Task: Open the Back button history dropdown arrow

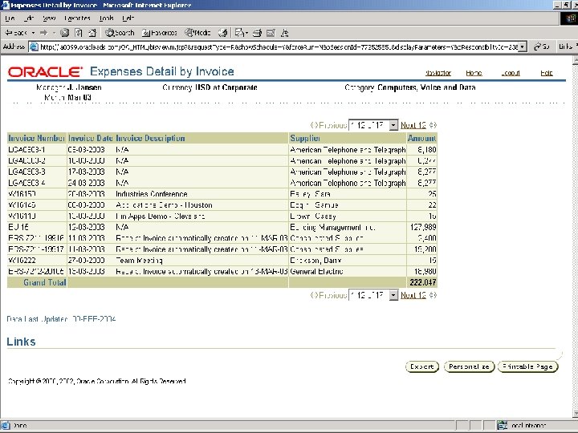Action: click(33, 33)
